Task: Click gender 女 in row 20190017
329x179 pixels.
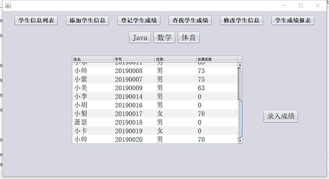Action: pos(160,114)
